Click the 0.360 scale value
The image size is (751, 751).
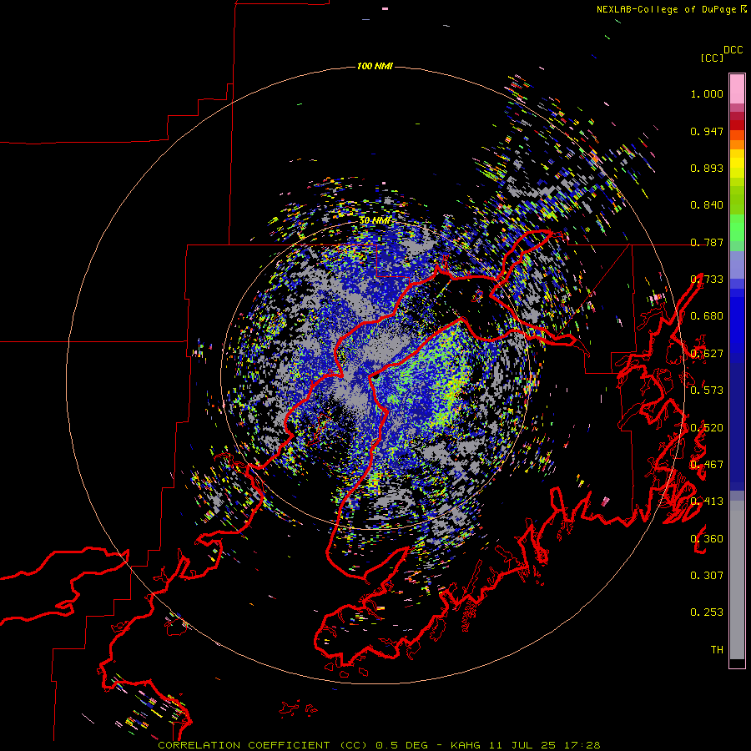click(x=707, y=538)
